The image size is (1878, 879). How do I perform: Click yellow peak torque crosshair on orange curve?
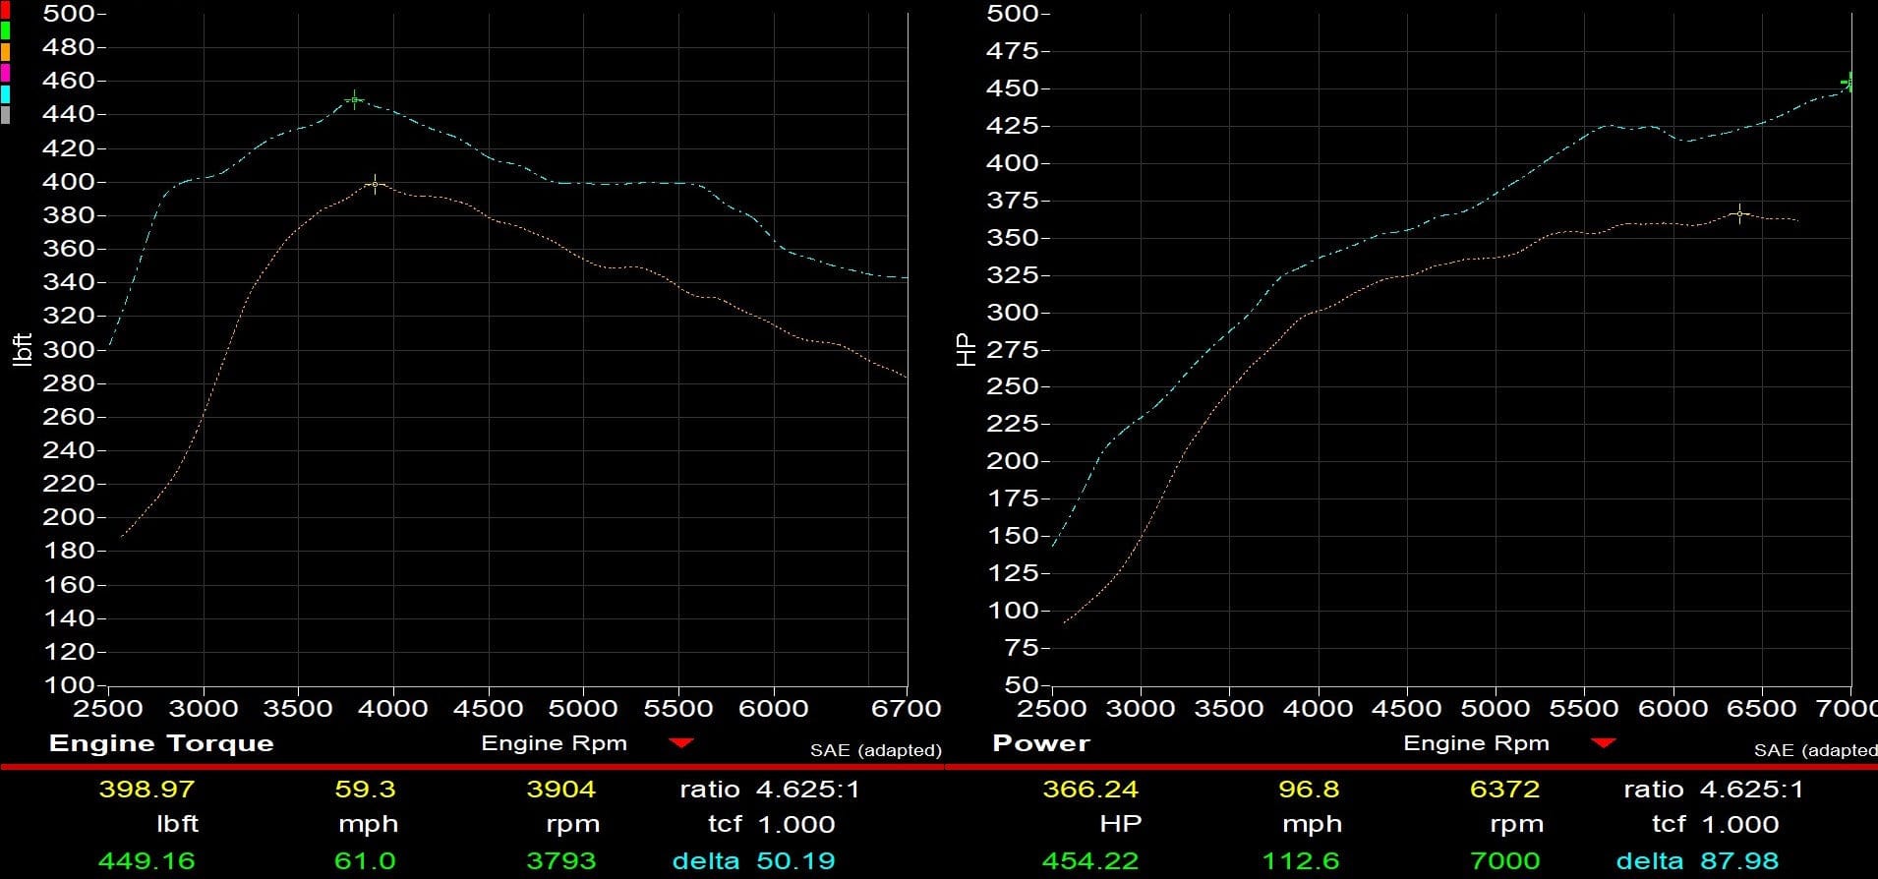click(x=375, y=184)
